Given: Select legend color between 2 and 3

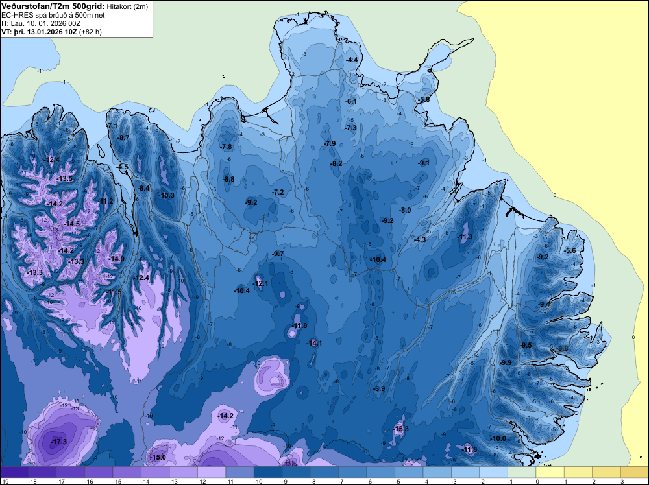Looking at the screenshot, I should [606, 472].
